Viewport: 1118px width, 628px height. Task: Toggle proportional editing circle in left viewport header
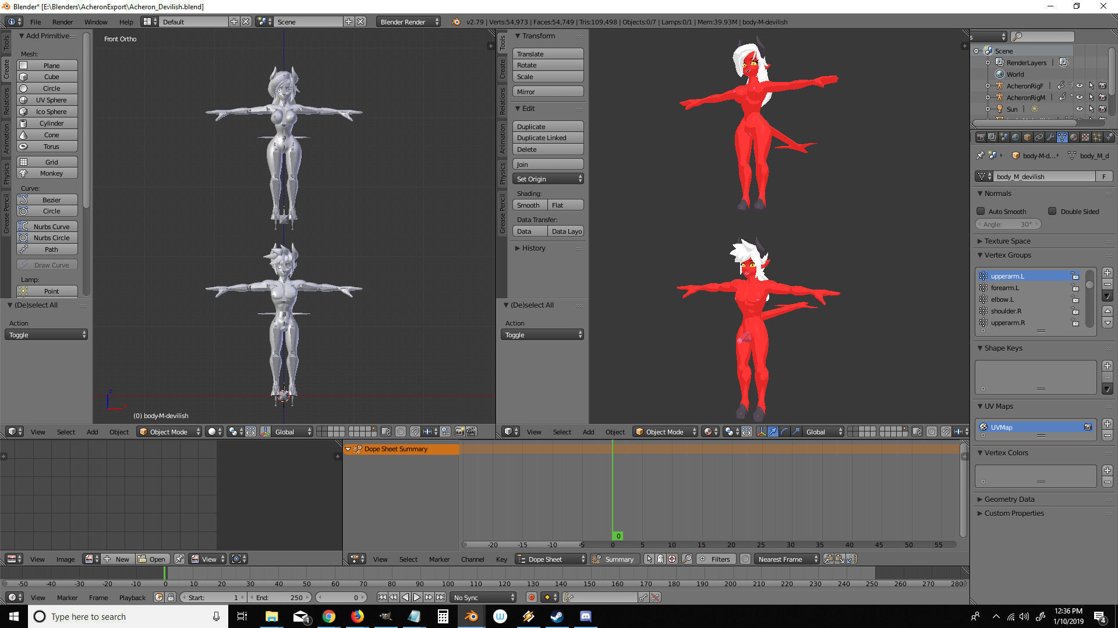[401, 431]
